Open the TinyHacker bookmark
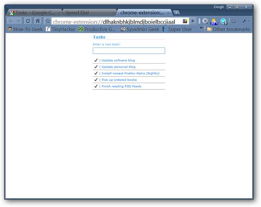 [60, 29]
